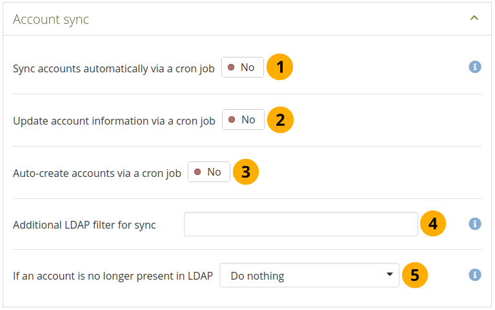The image size is (495, 310).
Task: Collapse panel using the chevron arrow at top right
Action: (x=474, y=18)
